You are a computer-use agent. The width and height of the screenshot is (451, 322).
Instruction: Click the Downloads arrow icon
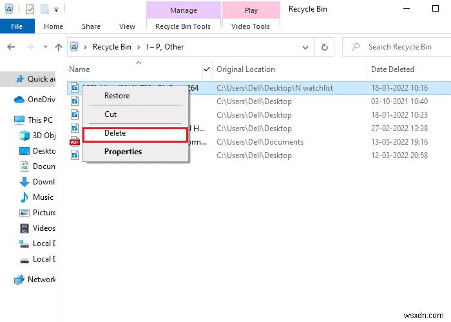point(24,182)
